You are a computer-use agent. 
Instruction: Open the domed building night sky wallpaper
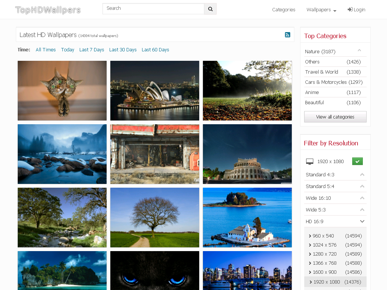[247, 154]
